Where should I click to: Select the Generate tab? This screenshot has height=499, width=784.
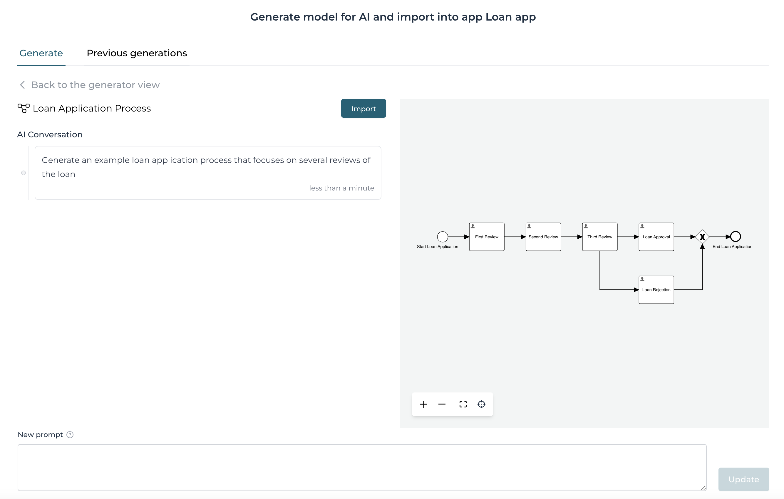point(41,53)
